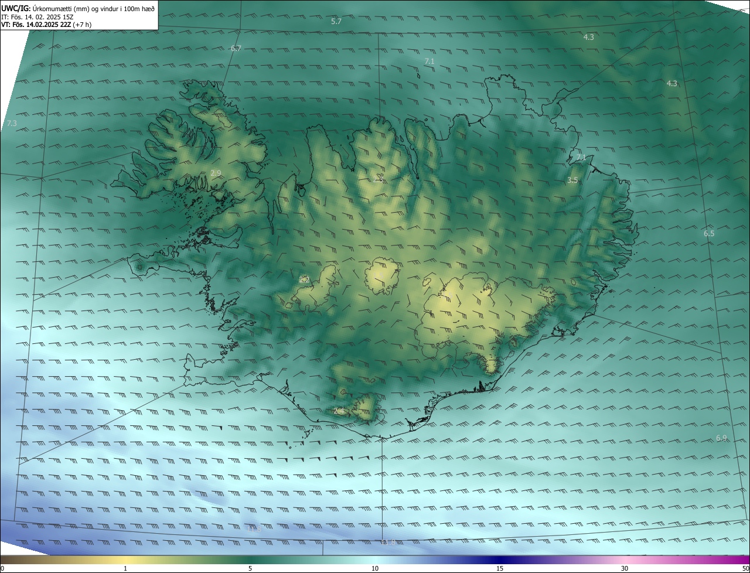This screenshot has width=750, height=573.
Task: Click the 2.9 value over the Westfjords
Action: click(x=216, y=173)
